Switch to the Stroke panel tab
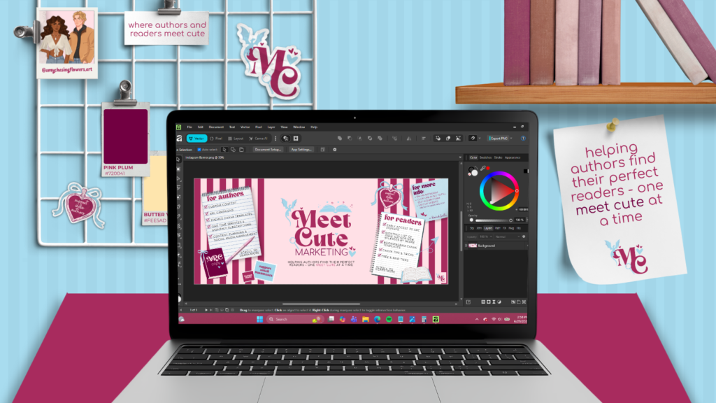The height and width of the screenshot is (403, 716). 498,157
